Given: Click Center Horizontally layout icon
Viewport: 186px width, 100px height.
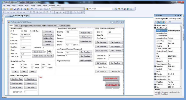Looking at the screenshot, I should [68, 12].
